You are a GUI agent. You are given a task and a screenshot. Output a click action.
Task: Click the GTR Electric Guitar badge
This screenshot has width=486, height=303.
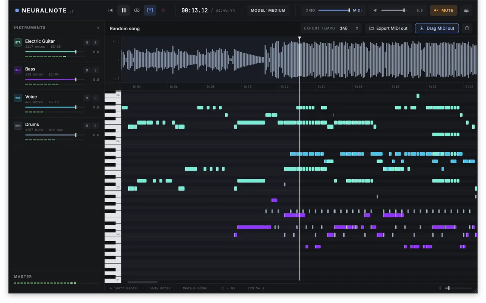click(x=18, y=42)
